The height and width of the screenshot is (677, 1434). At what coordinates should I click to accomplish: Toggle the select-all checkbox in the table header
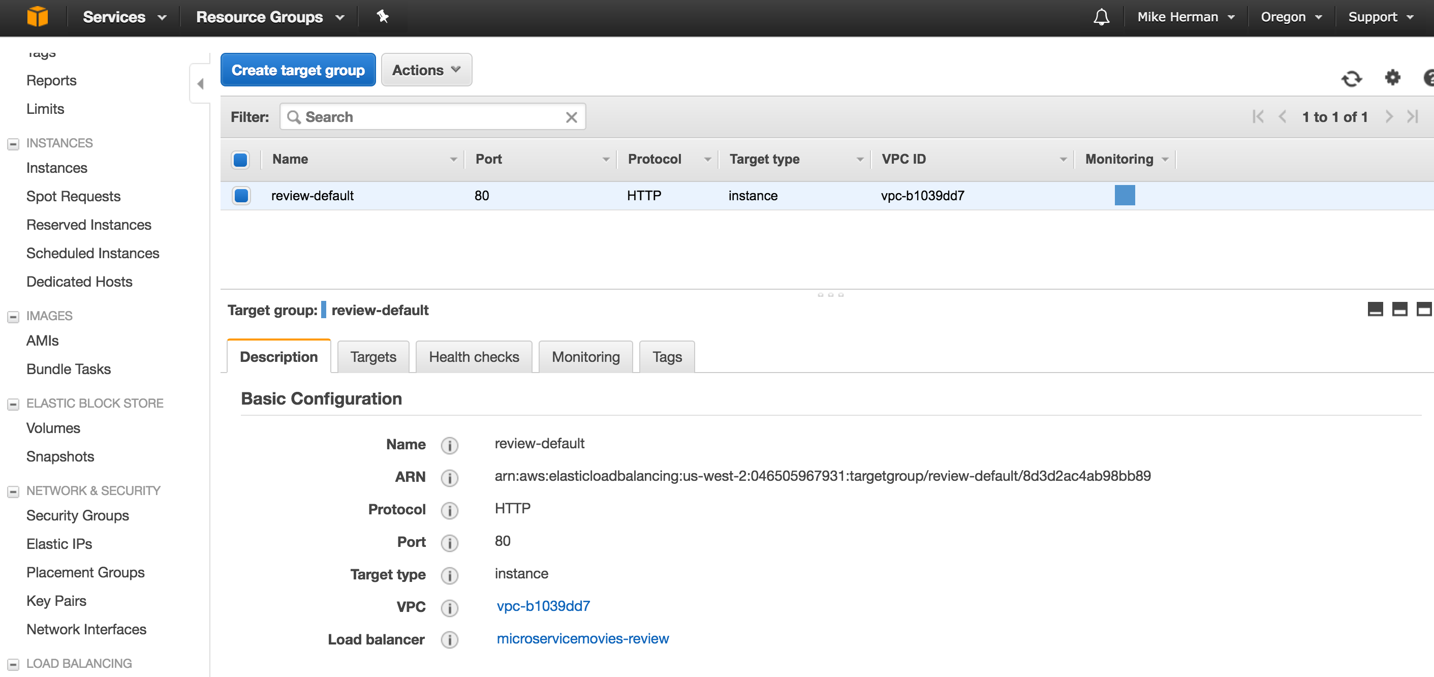pyautogui.click(x=241, y=160)
